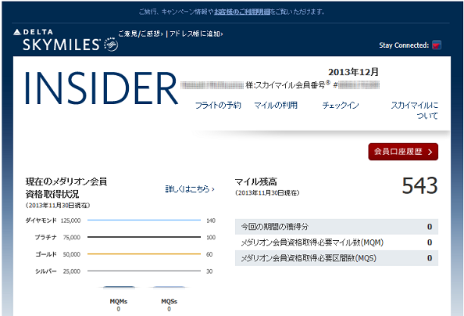Screen dimensions: 464x316
Task: Open スカイマイルについて menu item
Action: pos(415,110)
